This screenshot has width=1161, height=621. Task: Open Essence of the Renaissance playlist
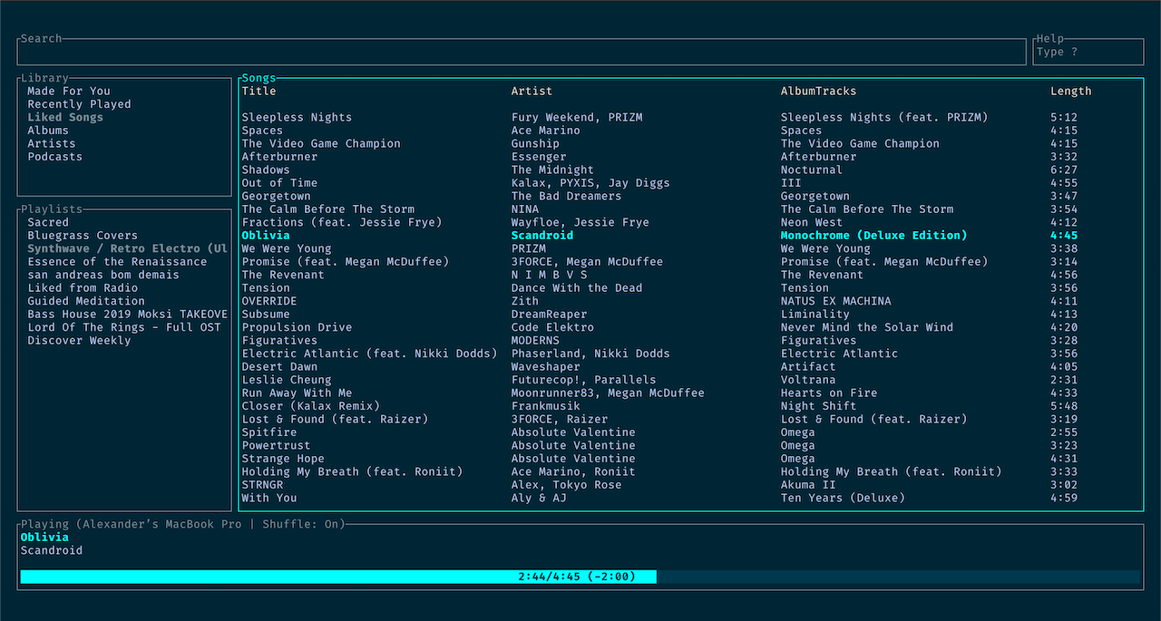pos(117,262)
